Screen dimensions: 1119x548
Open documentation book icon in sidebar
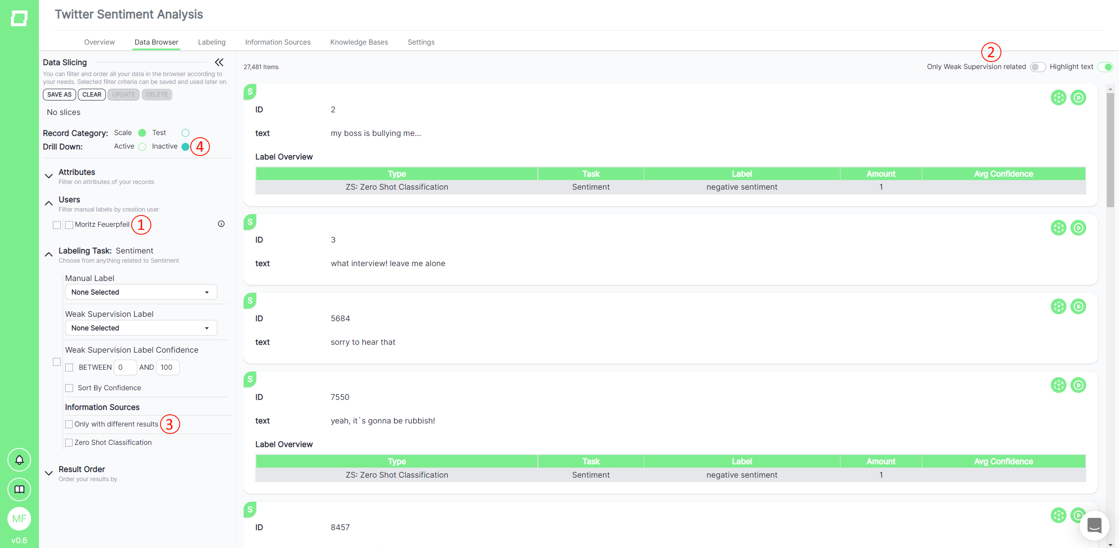pyautogui.click(x=19, y=489)
